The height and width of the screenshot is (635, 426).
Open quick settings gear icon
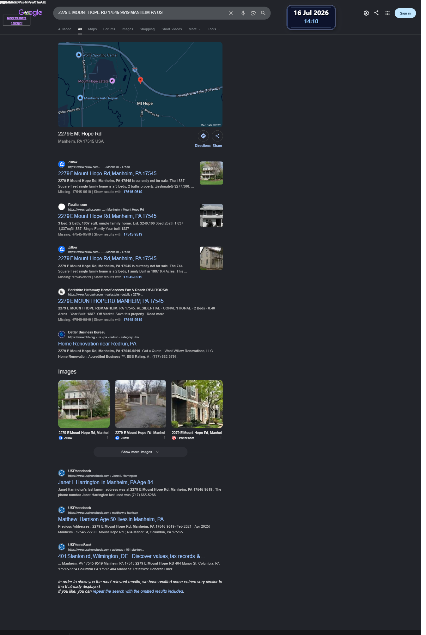(x=366, y=13)
